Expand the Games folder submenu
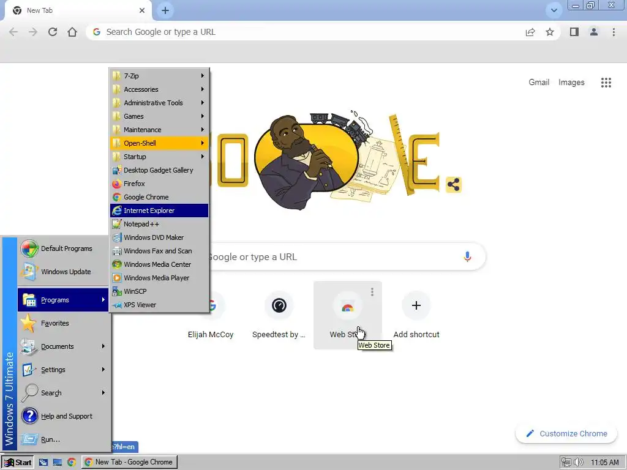The height and width of the screenshot is (470, 627). (159, 116)
